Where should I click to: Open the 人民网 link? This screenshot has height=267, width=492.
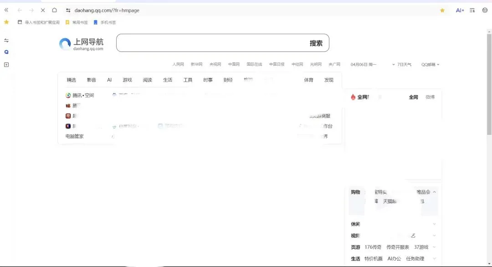[178, 64]
